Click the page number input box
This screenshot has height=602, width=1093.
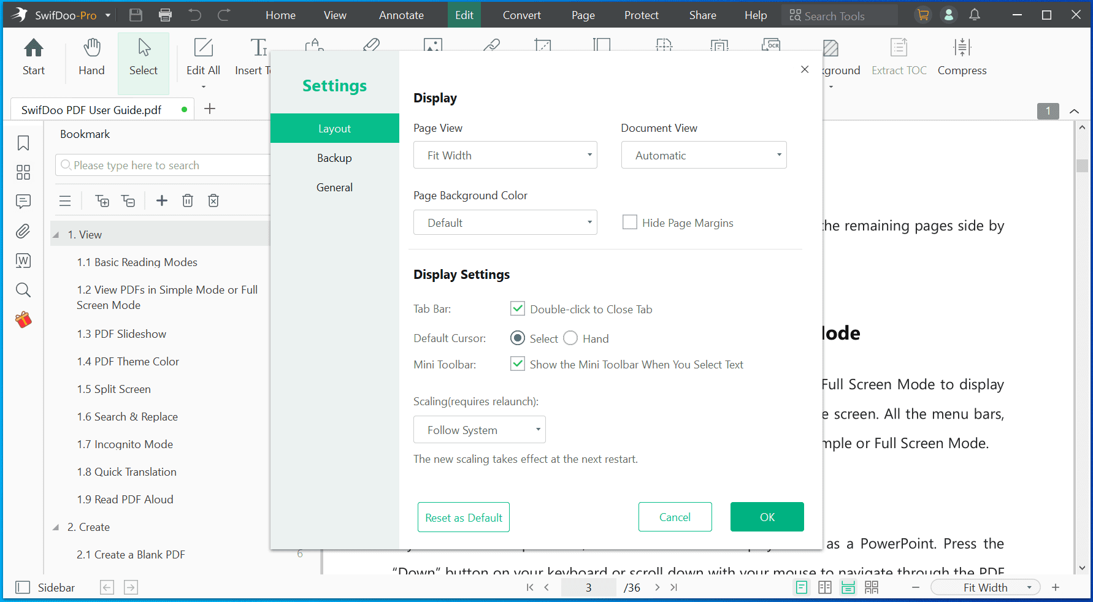click(x=589, y=587)
